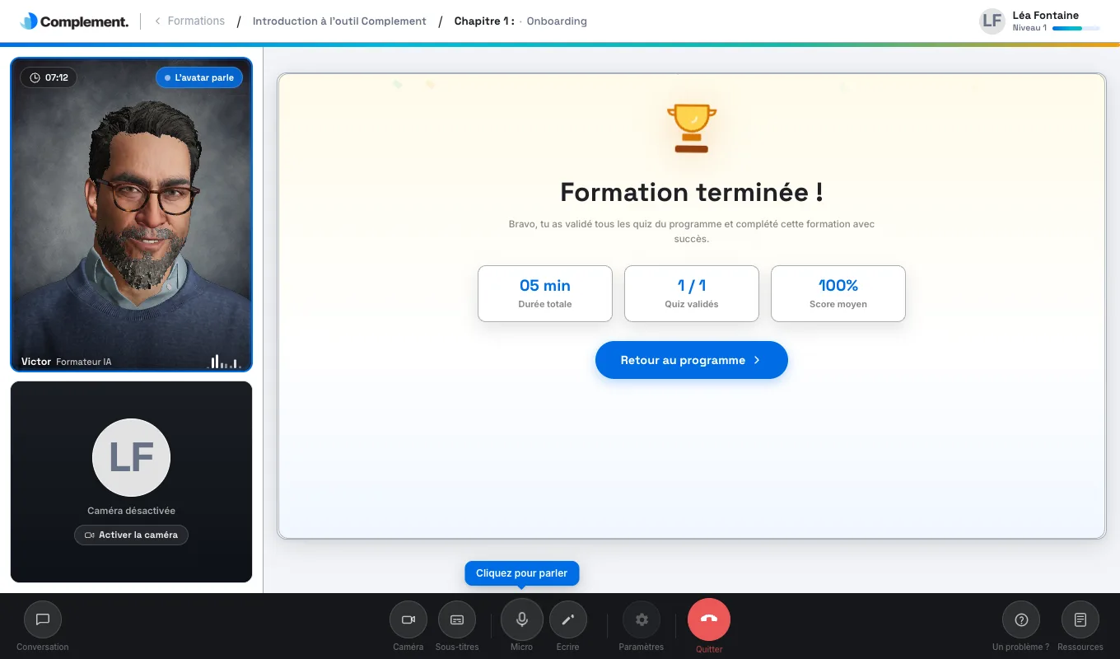Select Victor avatar video tile

click(x=132, y=214)
